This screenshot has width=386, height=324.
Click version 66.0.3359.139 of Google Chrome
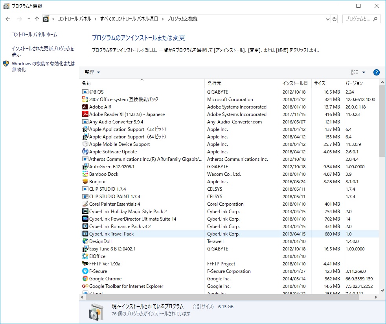click(359, 279)
